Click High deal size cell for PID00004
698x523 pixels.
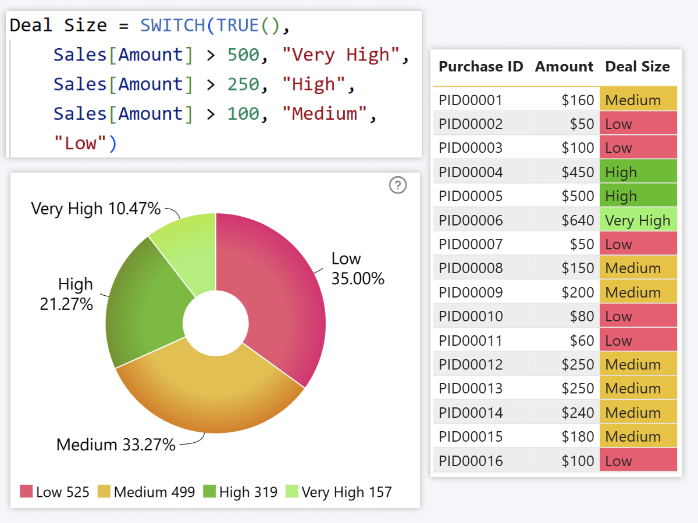639,172
